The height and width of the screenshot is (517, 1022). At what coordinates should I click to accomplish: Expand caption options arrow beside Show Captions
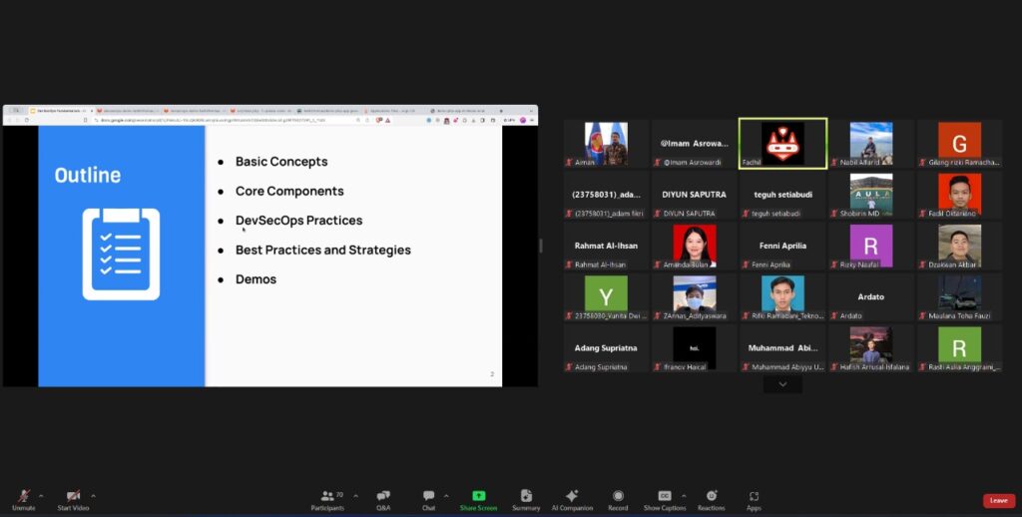[x=684, y=496]
